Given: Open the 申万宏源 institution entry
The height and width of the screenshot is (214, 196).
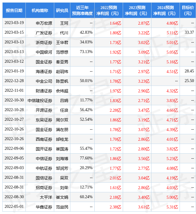Looking at the screenshot, I should tap(44, 23).
